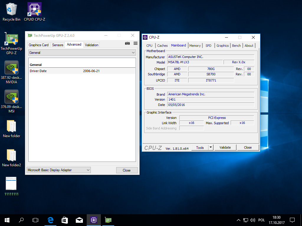Click the BIOS date 05/05/2016 field
Screen dimensions: 302x226
pos(211,105)
